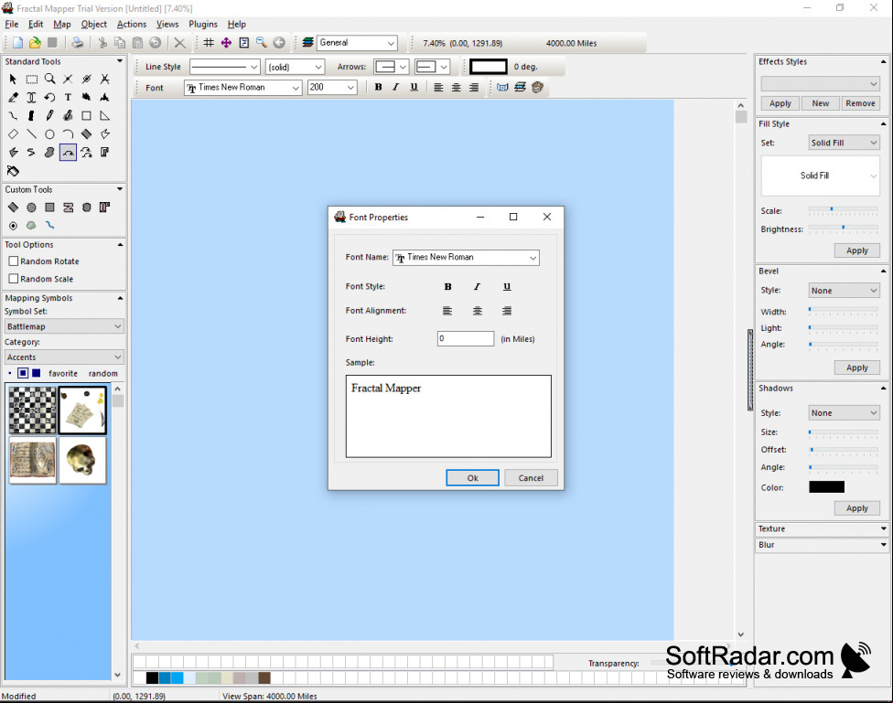Click Apply in the Shadows panel
Screen dimensions: 893x703
point(857,508)
